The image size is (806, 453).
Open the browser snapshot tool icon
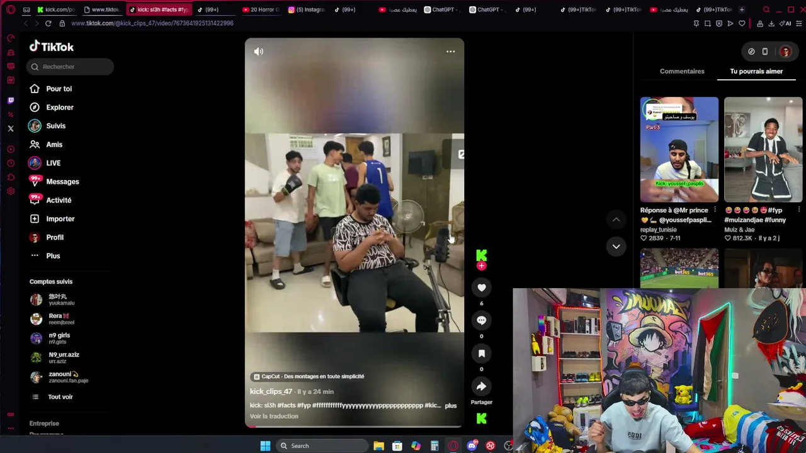[x=708, y=23]
